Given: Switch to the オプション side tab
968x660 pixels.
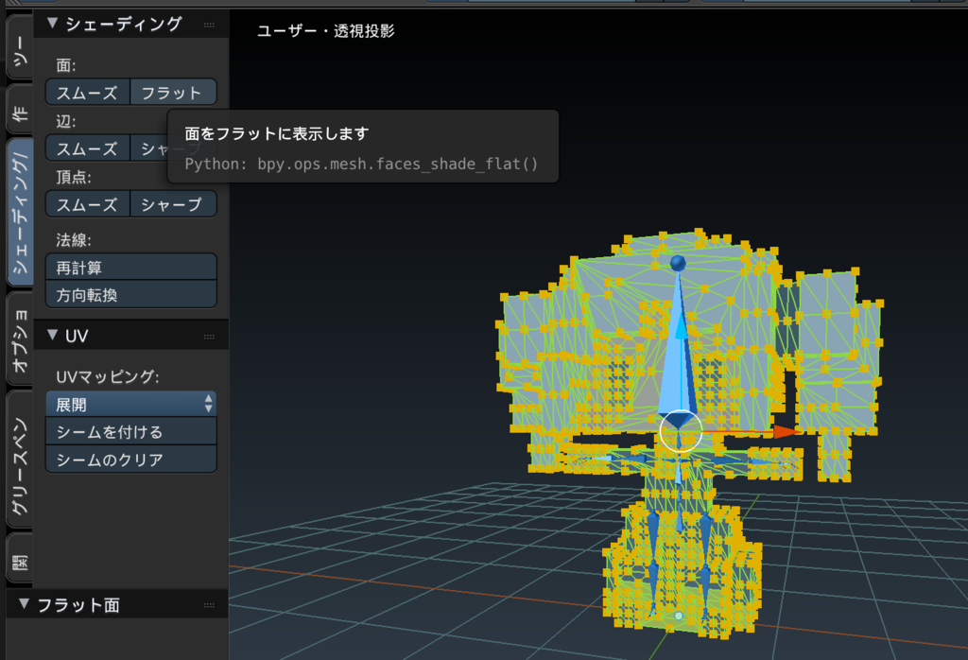Looking at the screenshot, I should [x=19, y=339].
